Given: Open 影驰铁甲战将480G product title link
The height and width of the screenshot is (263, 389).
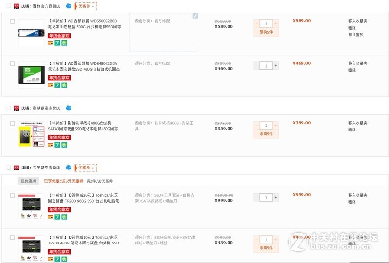Looking at the screenshot, I should (x=83, y=126).
